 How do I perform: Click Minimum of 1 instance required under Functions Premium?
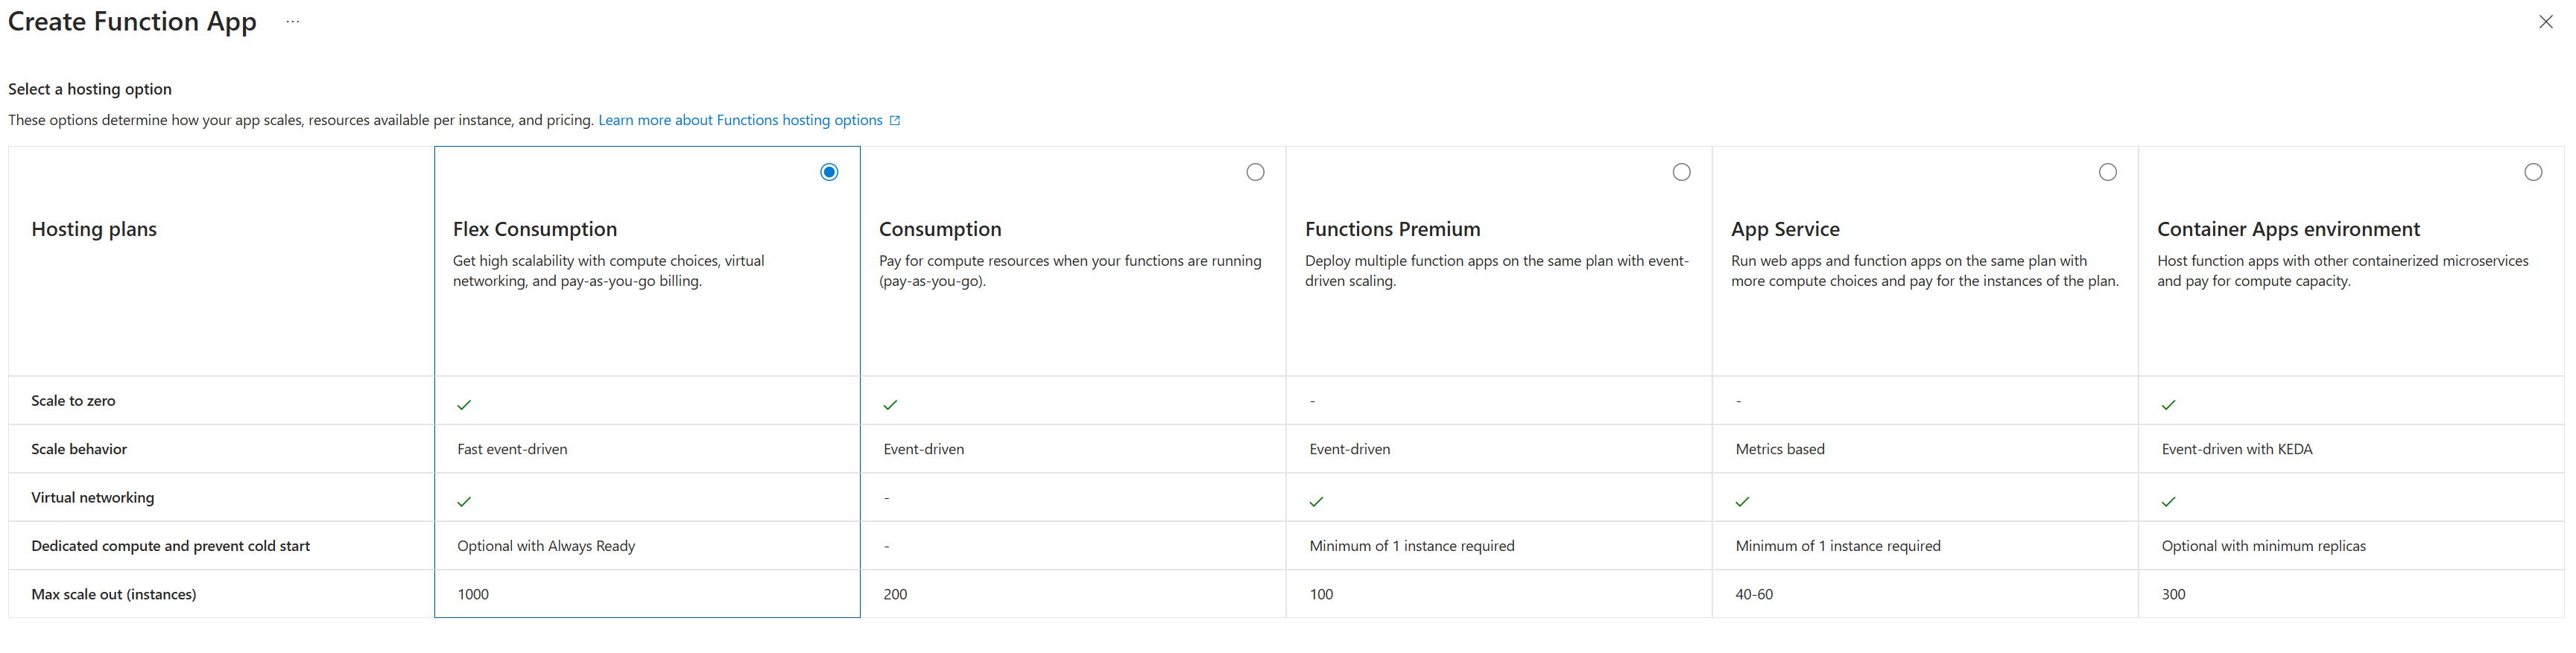(1412, 547)
